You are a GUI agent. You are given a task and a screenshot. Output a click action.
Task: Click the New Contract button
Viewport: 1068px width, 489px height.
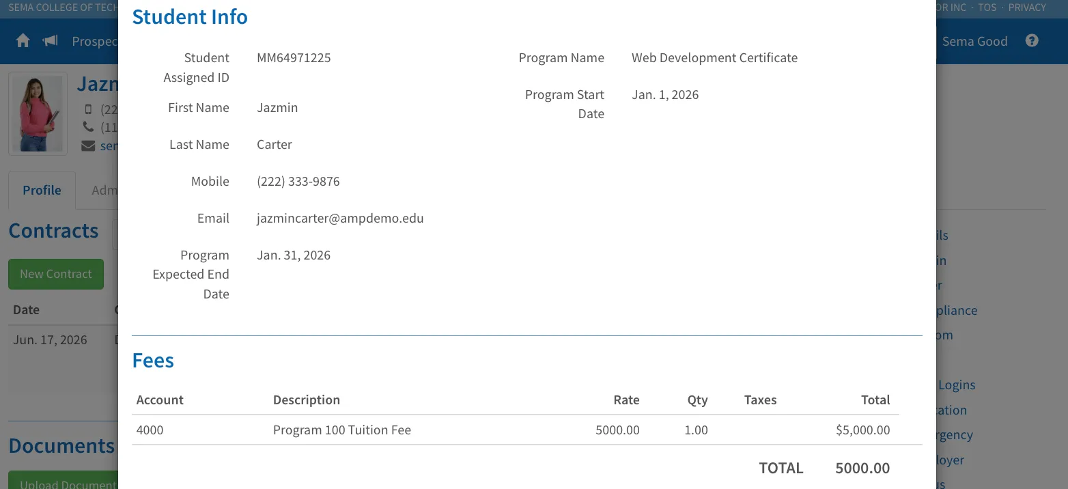(56, 274)
